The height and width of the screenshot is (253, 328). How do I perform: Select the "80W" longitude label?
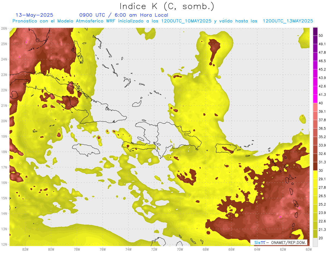[x=51, y=249]
